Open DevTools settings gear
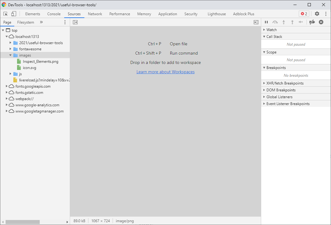331x225 pixels. tap(317, 14)
